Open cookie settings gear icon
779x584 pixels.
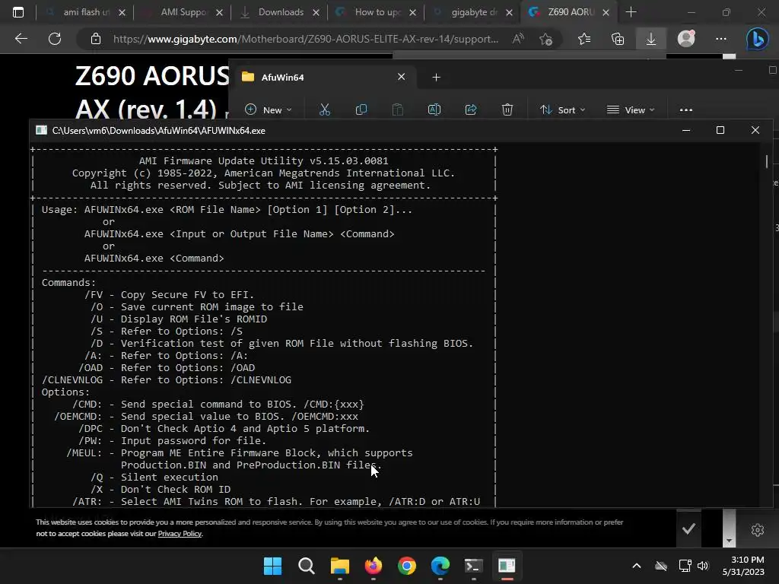click(x=757, y=530)
